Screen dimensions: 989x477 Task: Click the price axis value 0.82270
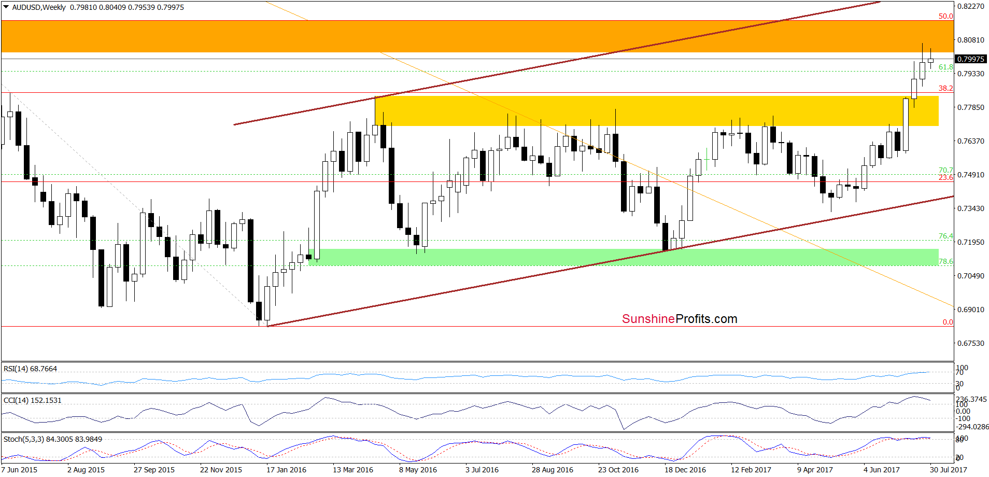coord(970,6)
